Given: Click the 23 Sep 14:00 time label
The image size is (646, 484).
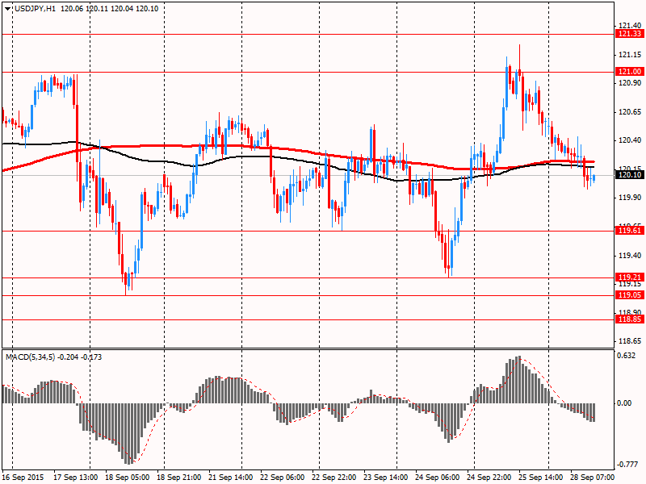Looking at the screenshot, I should (x=387, y=478).
